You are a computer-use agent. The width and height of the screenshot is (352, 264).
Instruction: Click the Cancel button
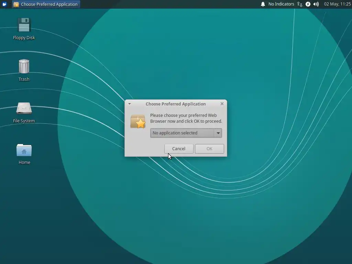pos(179,149)
